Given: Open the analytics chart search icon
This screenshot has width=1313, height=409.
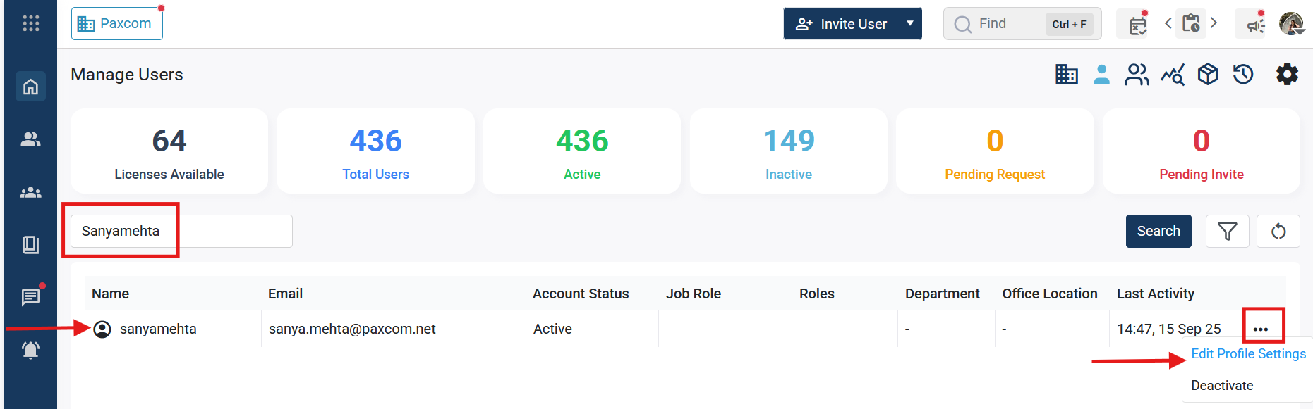Looking at the screenshot, I should click(x=1173, y=74).
